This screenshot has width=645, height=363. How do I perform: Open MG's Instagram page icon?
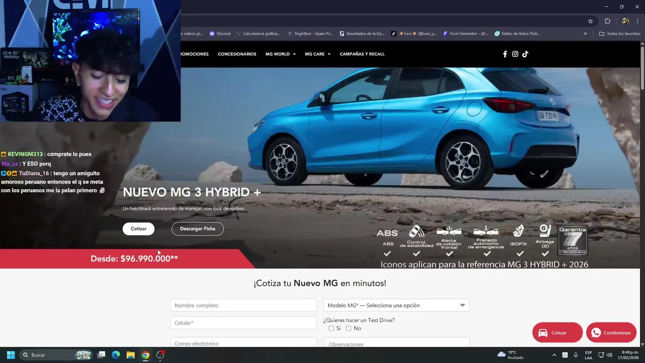click(x=515, y=54)
